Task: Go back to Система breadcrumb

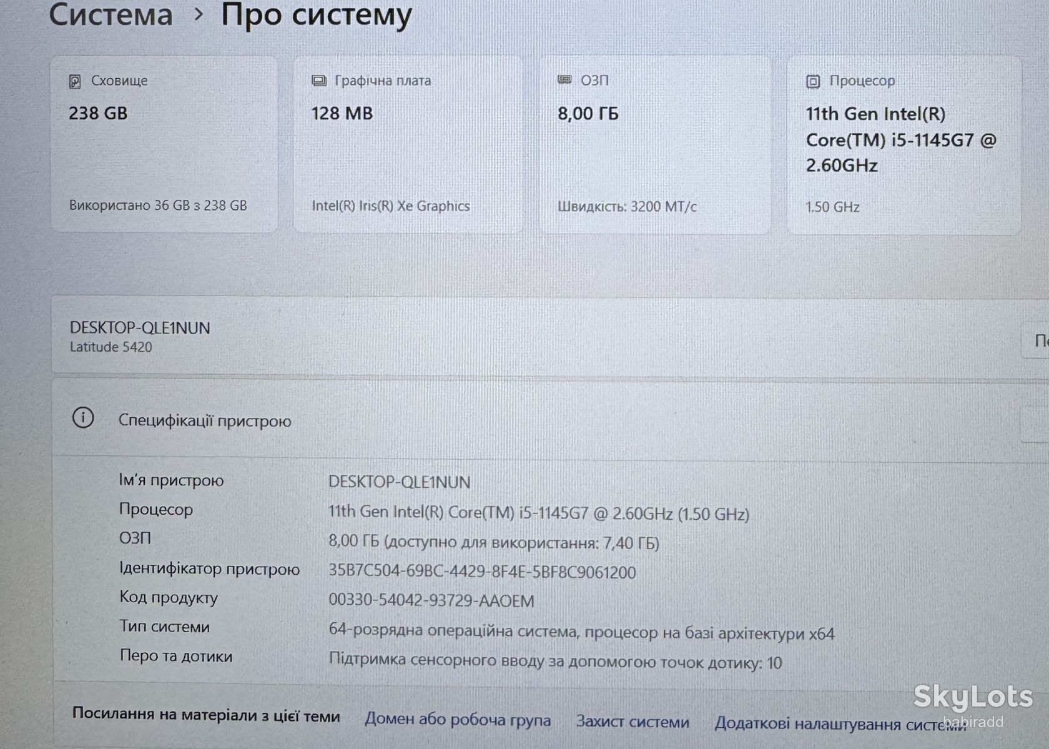Action: coord(111,14)
